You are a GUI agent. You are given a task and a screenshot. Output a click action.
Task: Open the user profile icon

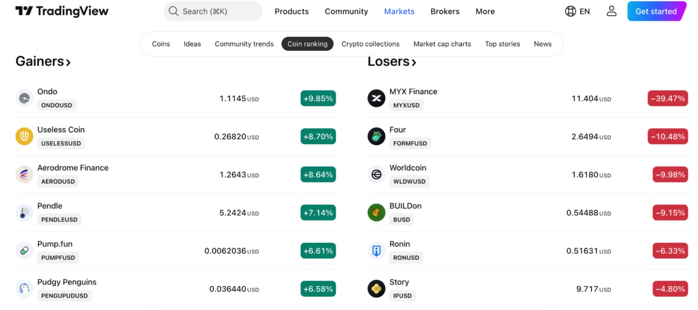click(611, 11)
